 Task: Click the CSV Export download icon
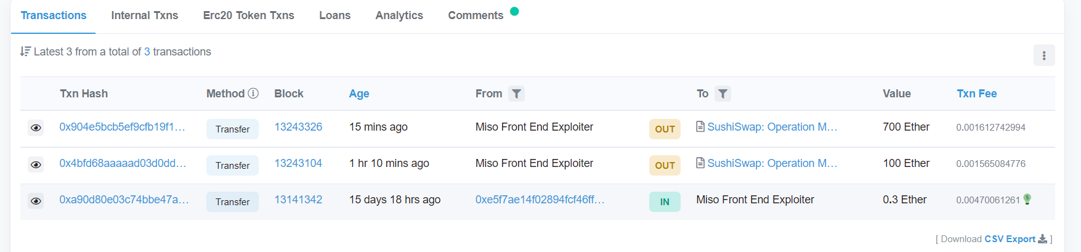tap(1042, 239)
